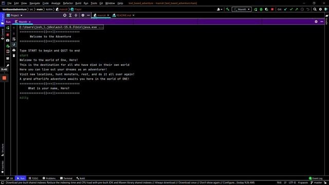The height and width of the screenshot is (185, 329).
Task: Open the MainKt run configuration dropdown
Action: point(242,9)
